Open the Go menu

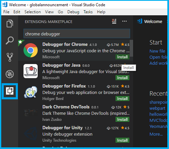(x=60, y=12)
